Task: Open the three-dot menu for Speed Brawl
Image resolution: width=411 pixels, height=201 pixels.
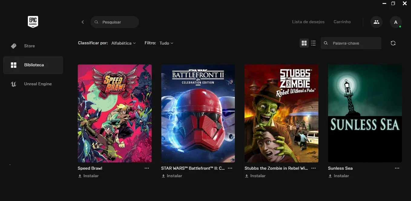Action: tap(147, 168)
